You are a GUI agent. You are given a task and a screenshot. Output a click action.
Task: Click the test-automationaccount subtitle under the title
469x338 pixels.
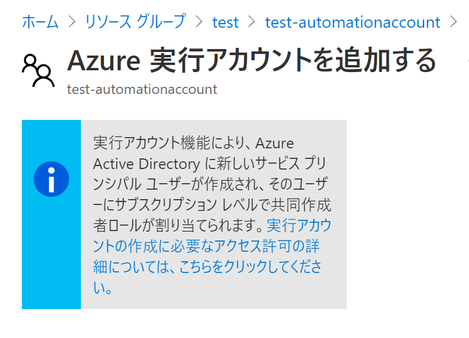[142, 89]
